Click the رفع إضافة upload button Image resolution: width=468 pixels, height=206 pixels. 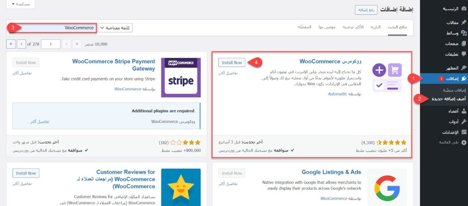pos(366,10)
